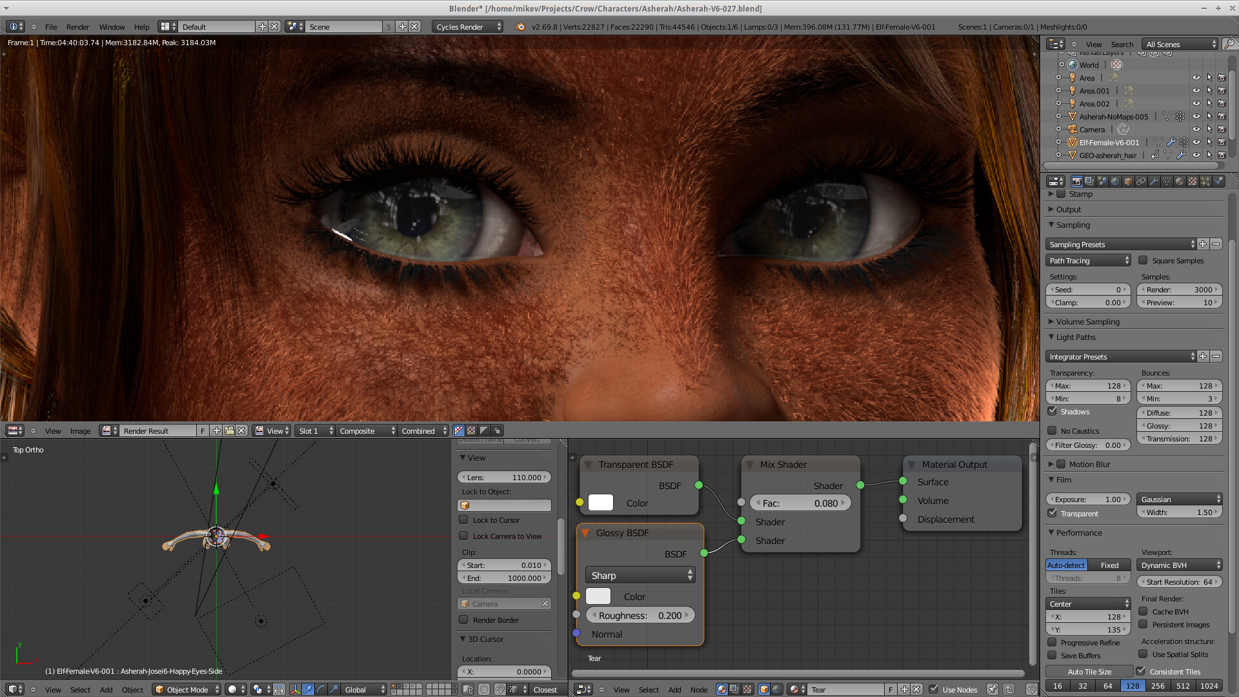Image resolution: width=1239 pixels, height=697 pixels.
Task: Uncheck the Film Transparent checkbox
Action: click(x=1053, y=513)
